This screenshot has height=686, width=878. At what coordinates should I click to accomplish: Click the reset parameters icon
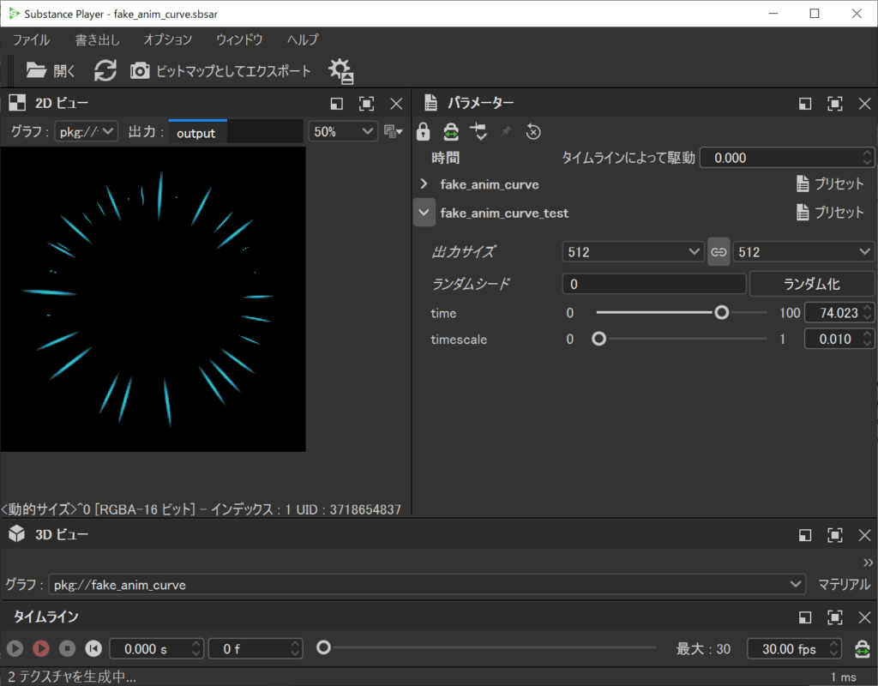[533, 131]
